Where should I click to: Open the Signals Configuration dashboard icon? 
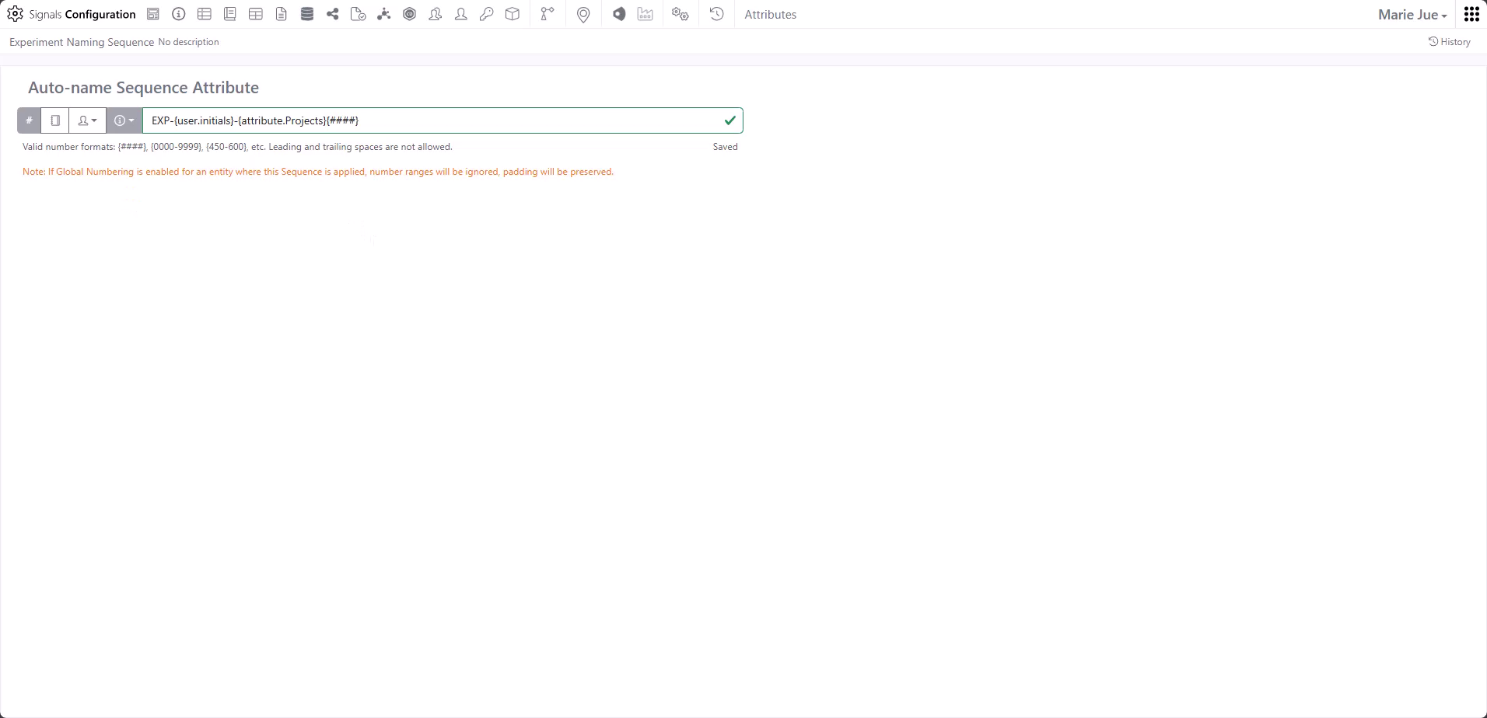pyautogui.click(x=153, y=14)
